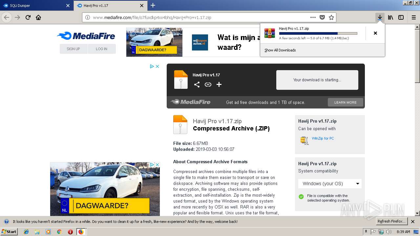Click the ZIP file icon beside file name
The height and width of the screenshot is (236, 420).
click(x=180, y=125)
